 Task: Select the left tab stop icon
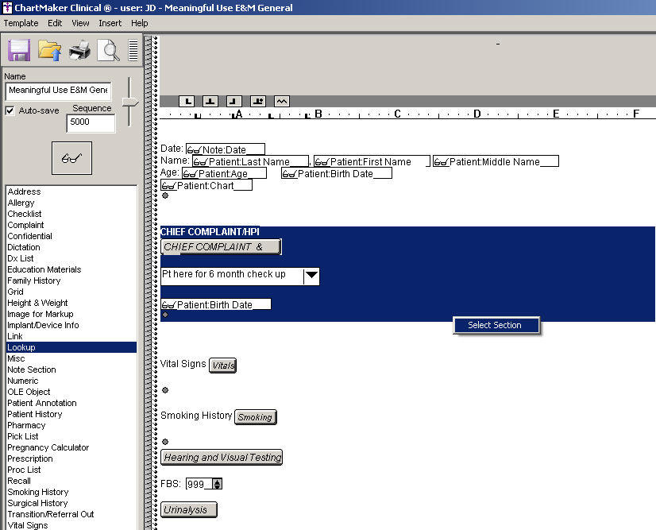pyautogui.click(x=186, y=101)
